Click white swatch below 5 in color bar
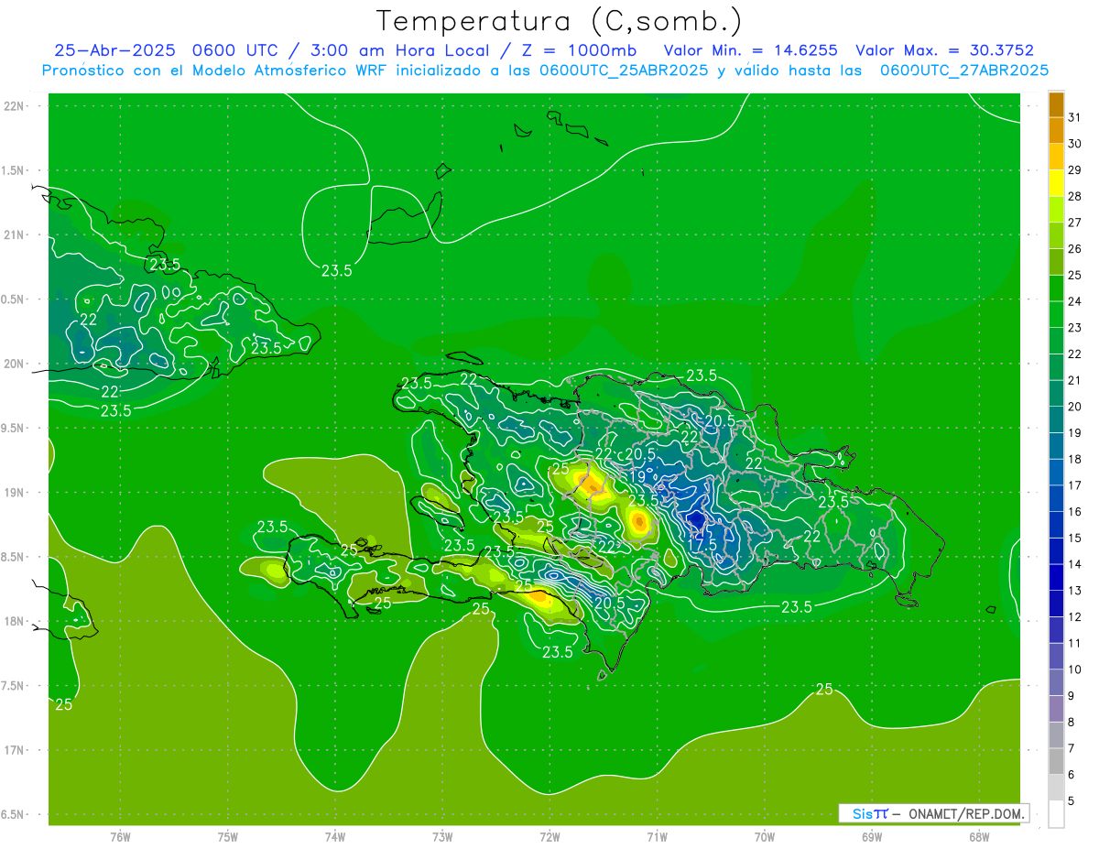Image resolution: width=1099 pixels, height=849 pixels. (1056, 814)
